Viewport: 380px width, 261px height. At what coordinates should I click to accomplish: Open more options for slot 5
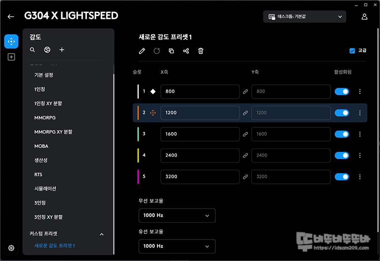point(360,177)
